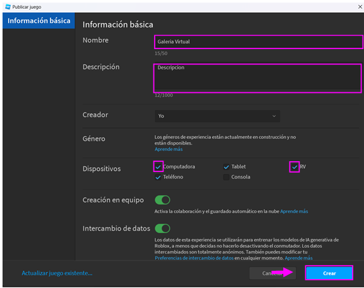Open Aprende más link next to Creación en equipo
This screenshot has height=288, width=364.
pyautogui.click(x=294, y=212)
